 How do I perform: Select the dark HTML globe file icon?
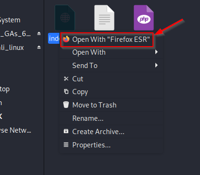pyautogui.click(x=65, y=18)
